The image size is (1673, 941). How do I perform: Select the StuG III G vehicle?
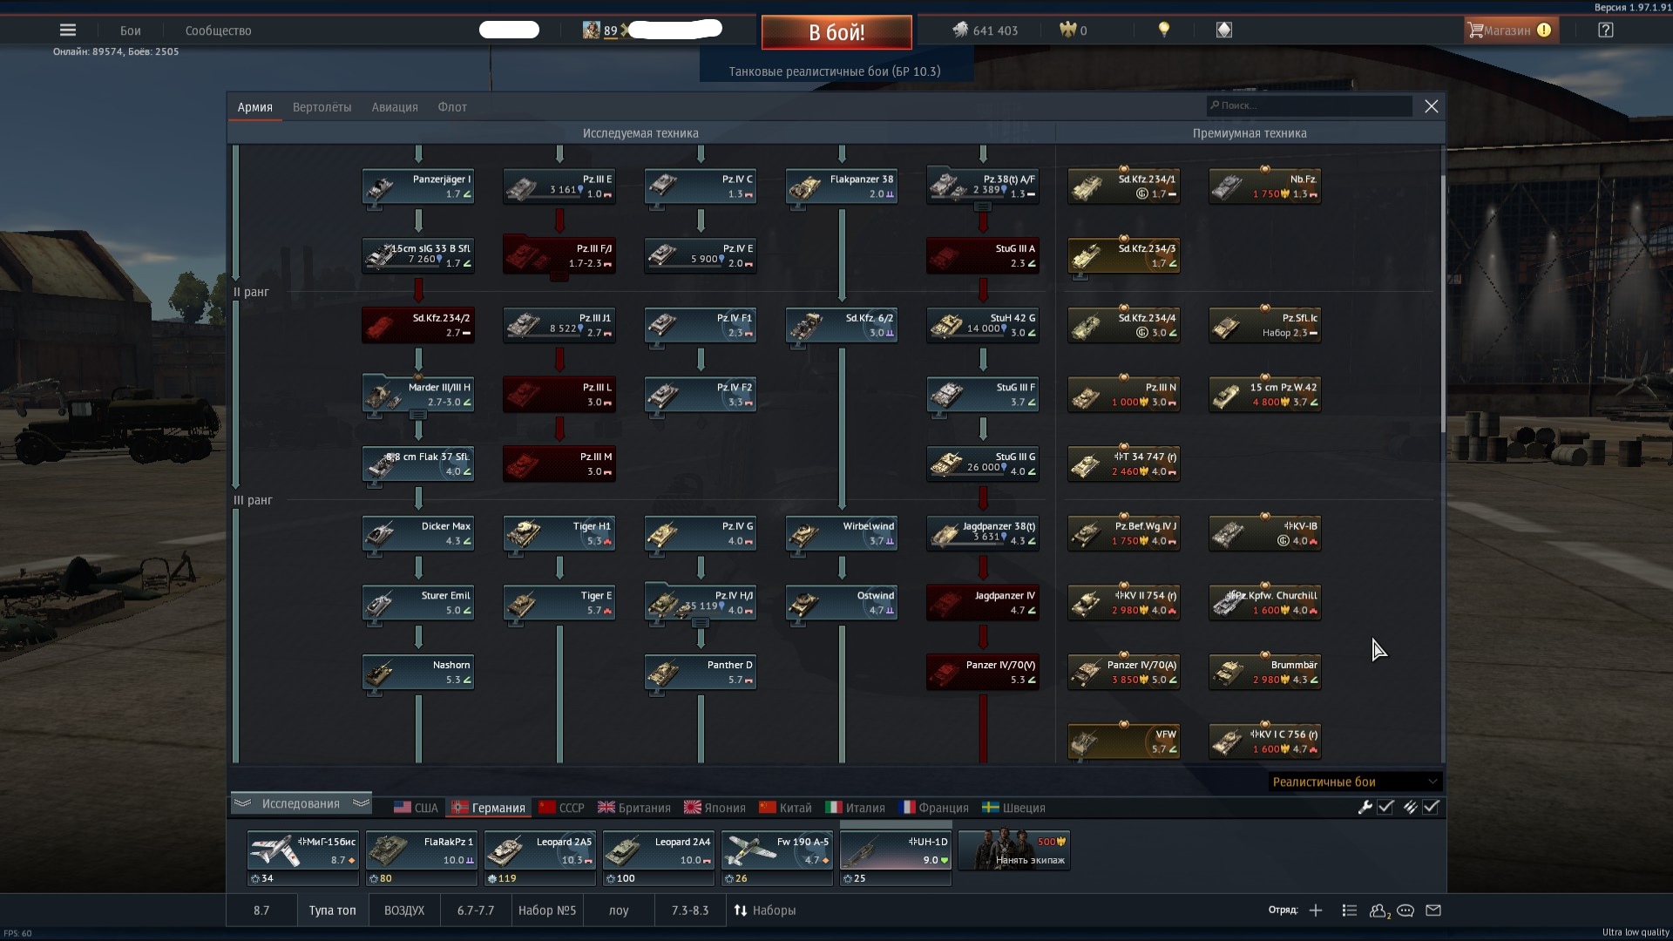point(983,464)
